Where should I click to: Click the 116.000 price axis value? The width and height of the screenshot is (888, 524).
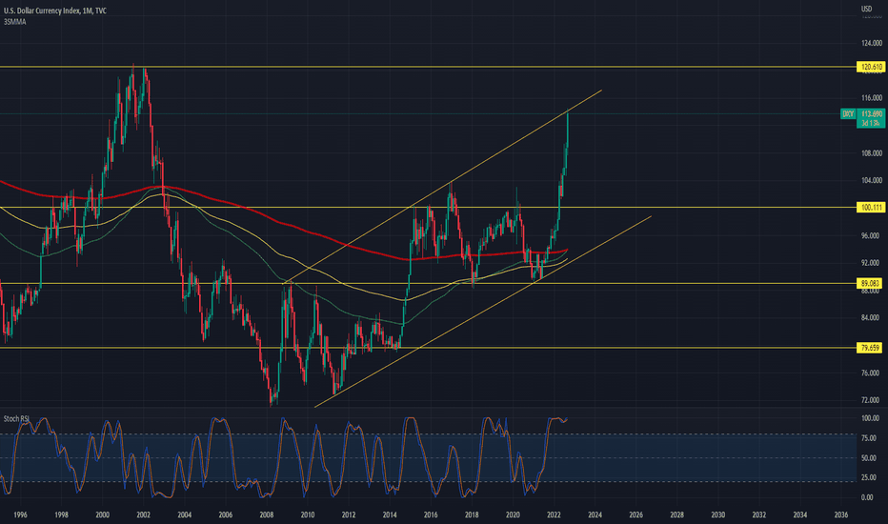click(x=872, y=98)
